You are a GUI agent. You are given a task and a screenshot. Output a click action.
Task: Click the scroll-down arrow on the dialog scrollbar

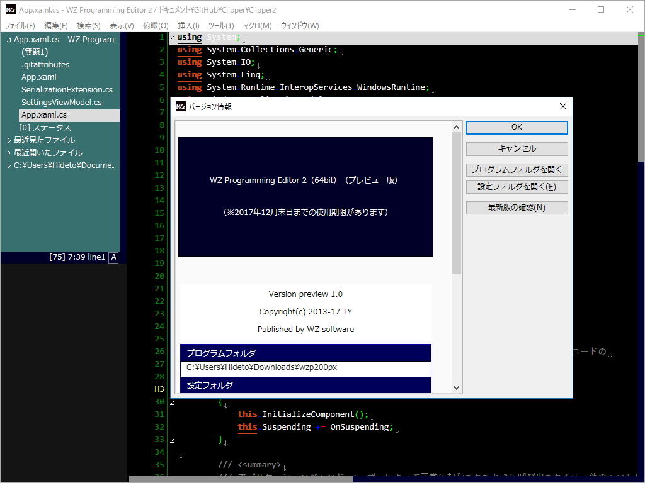point(457,387)
